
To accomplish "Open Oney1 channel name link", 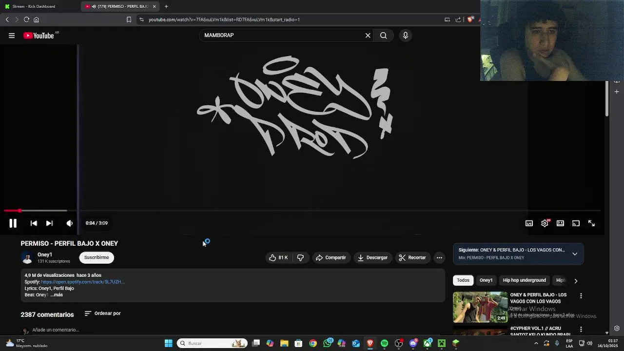I will 45,254.
